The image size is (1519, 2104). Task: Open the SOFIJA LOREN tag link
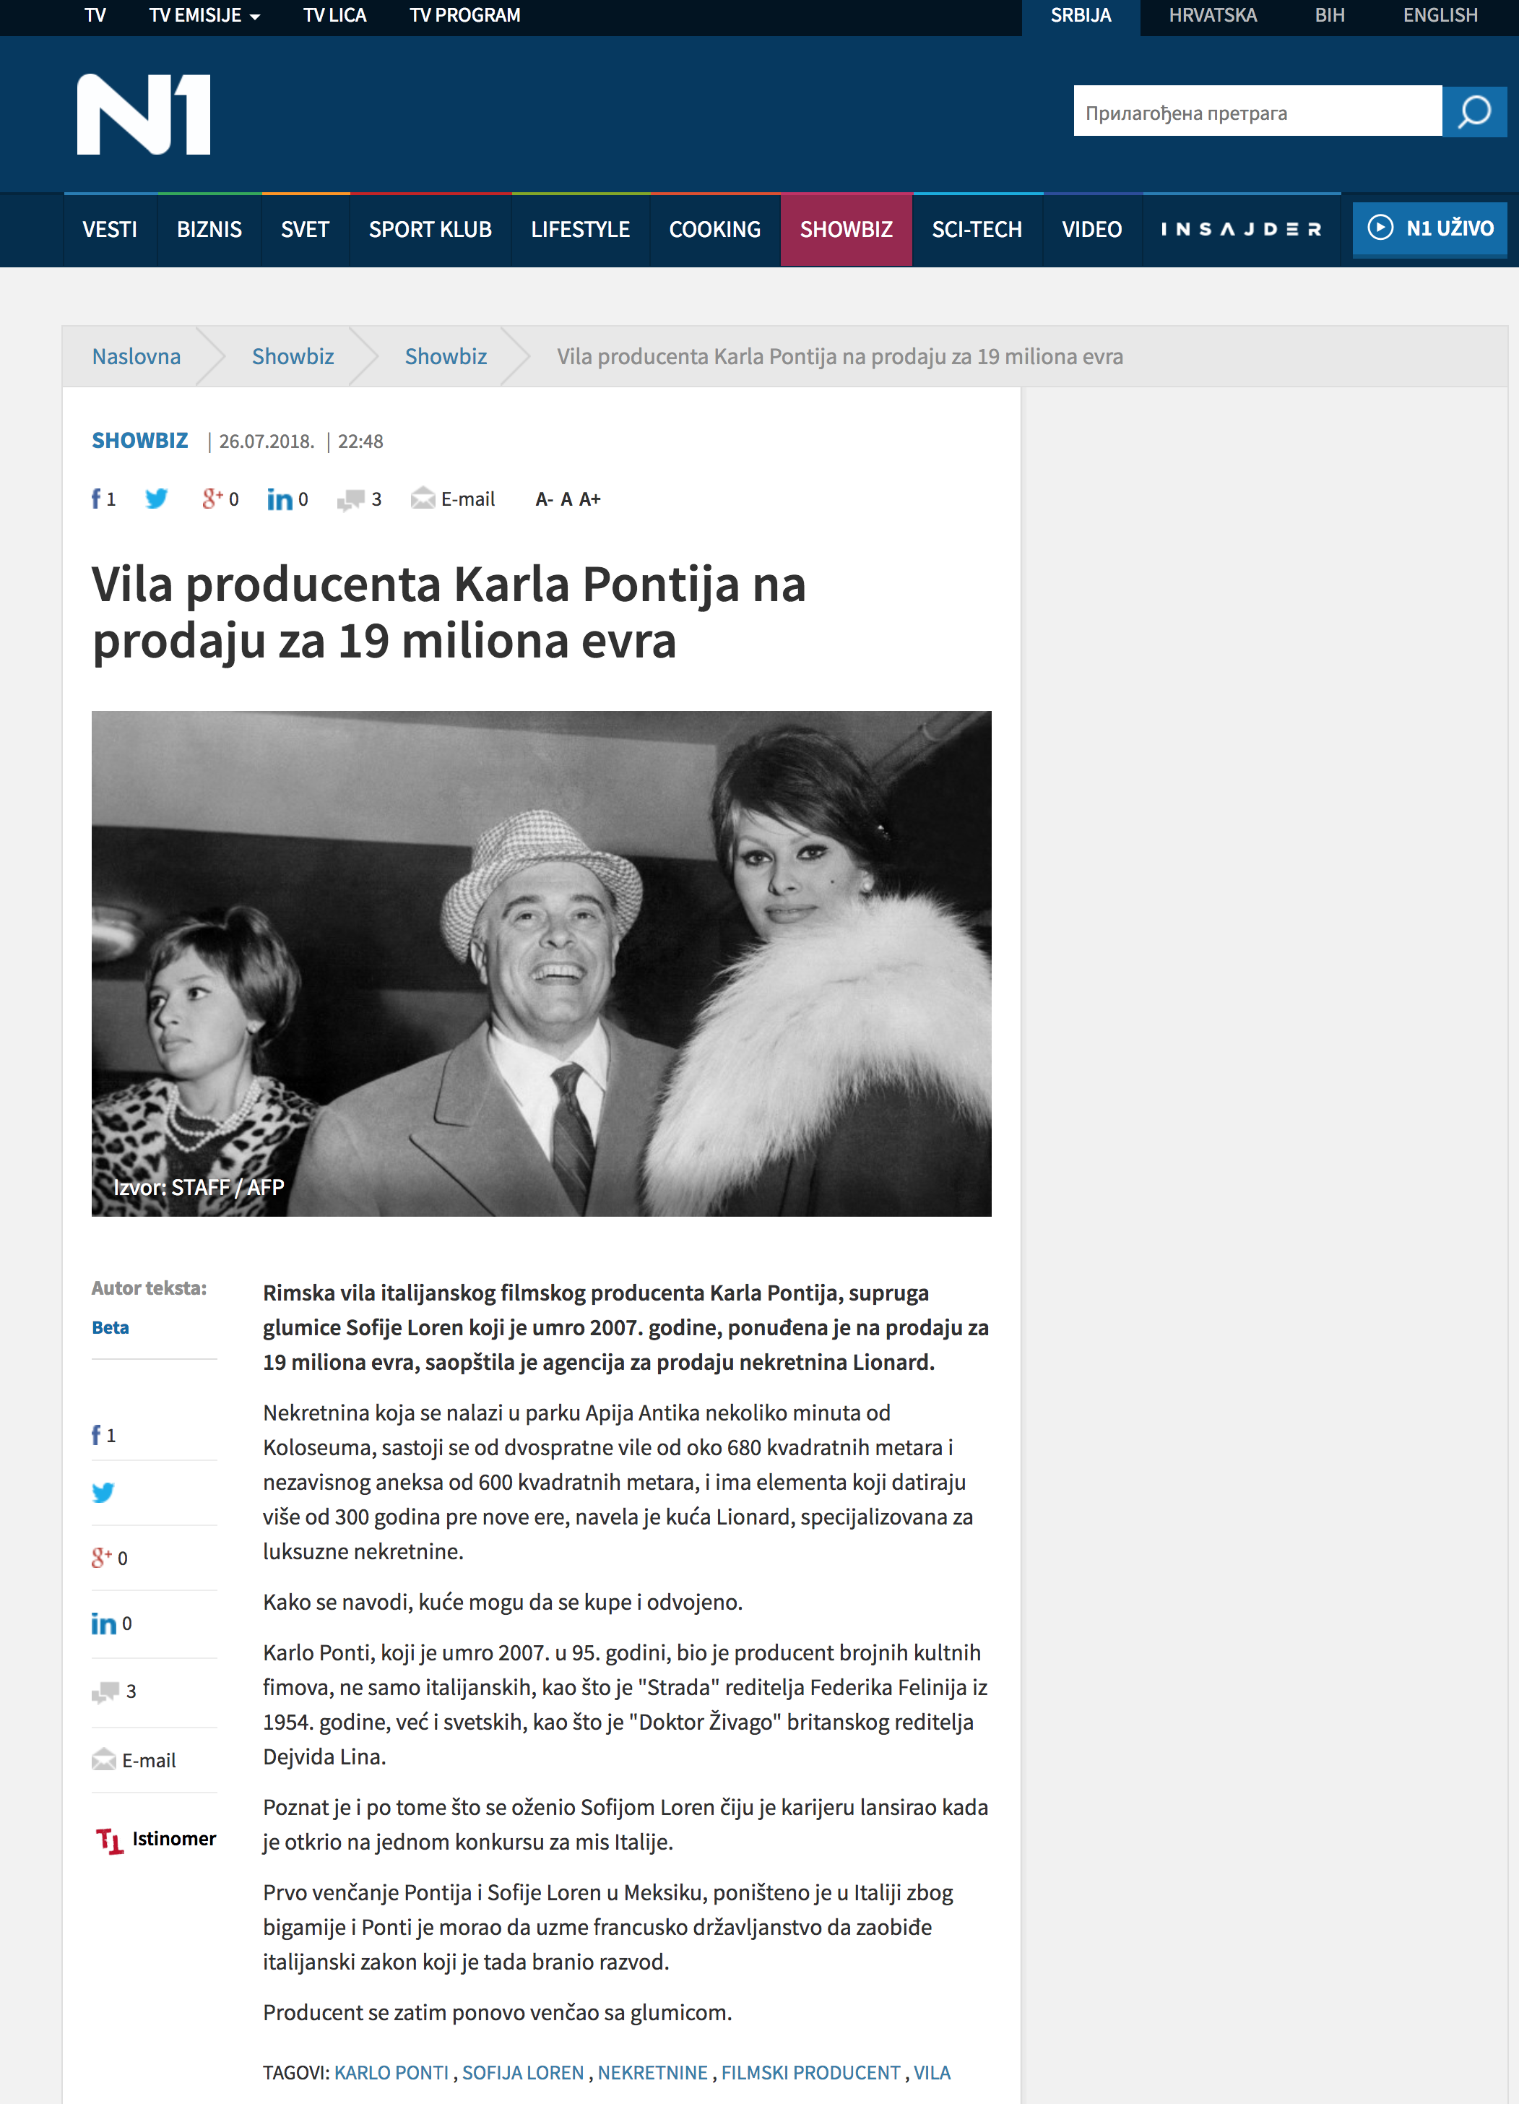click(522, 2072)
